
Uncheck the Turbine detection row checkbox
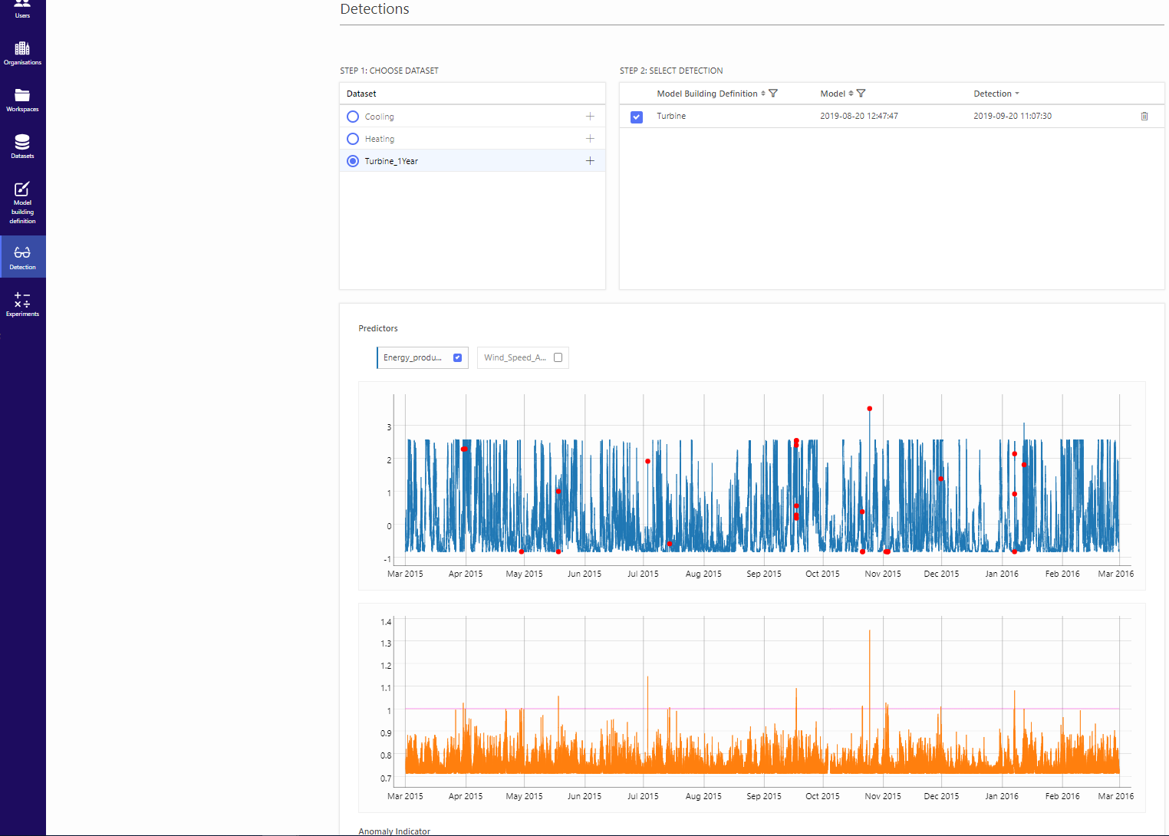tap(637, 117)
